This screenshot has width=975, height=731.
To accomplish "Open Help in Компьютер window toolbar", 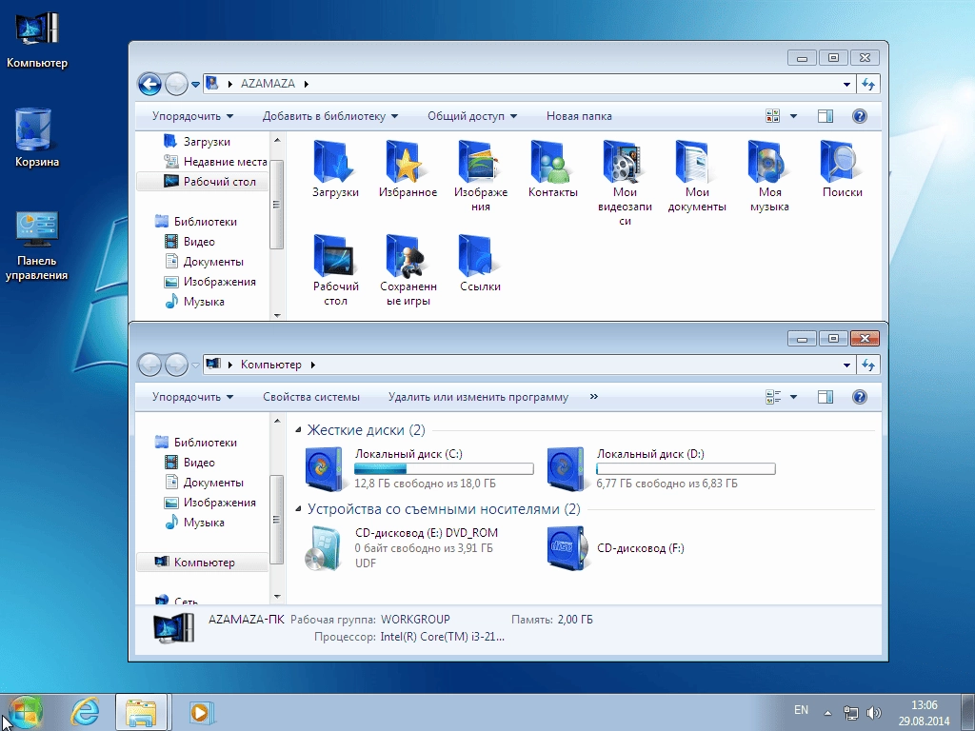I will tap(860, 397).
